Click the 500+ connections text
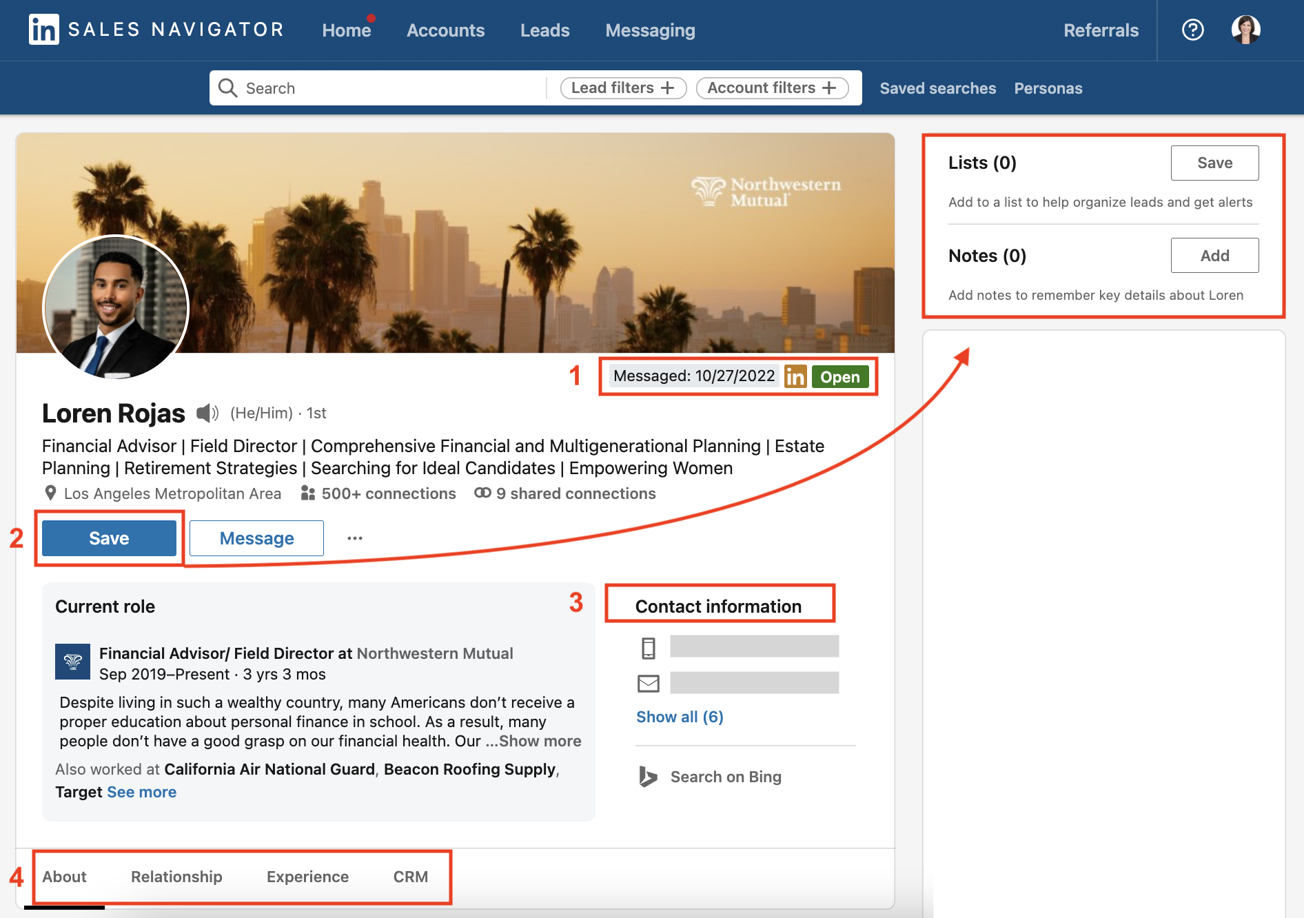The height and width of the screenshot is (918, 1304). [389, 493]
